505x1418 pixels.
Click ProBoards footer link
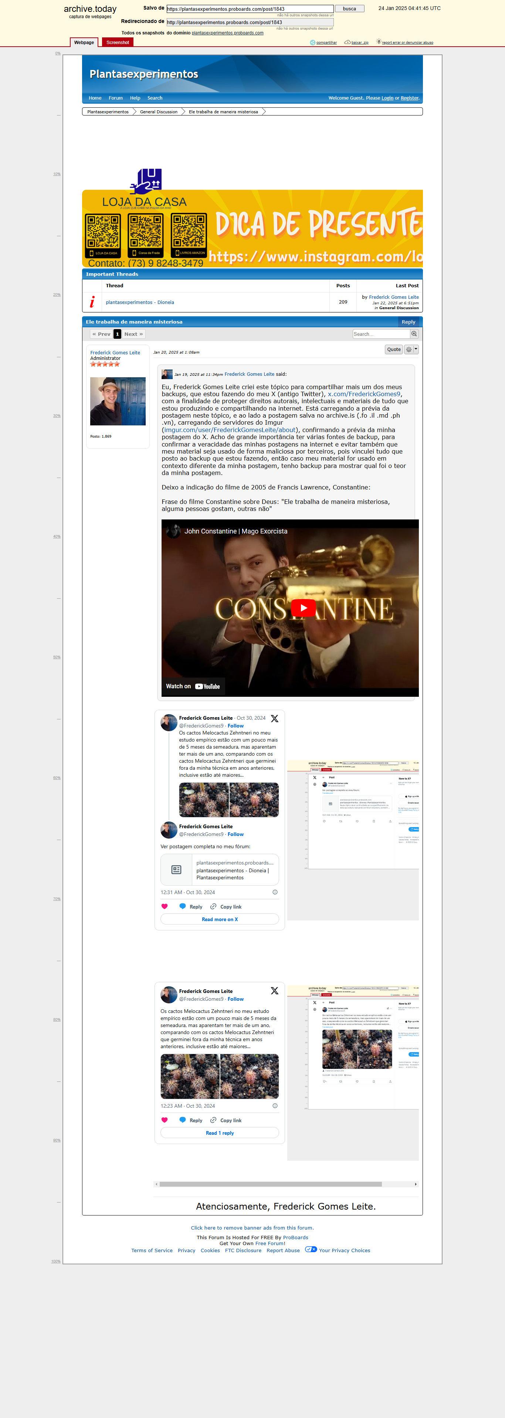click(296, 1237)
